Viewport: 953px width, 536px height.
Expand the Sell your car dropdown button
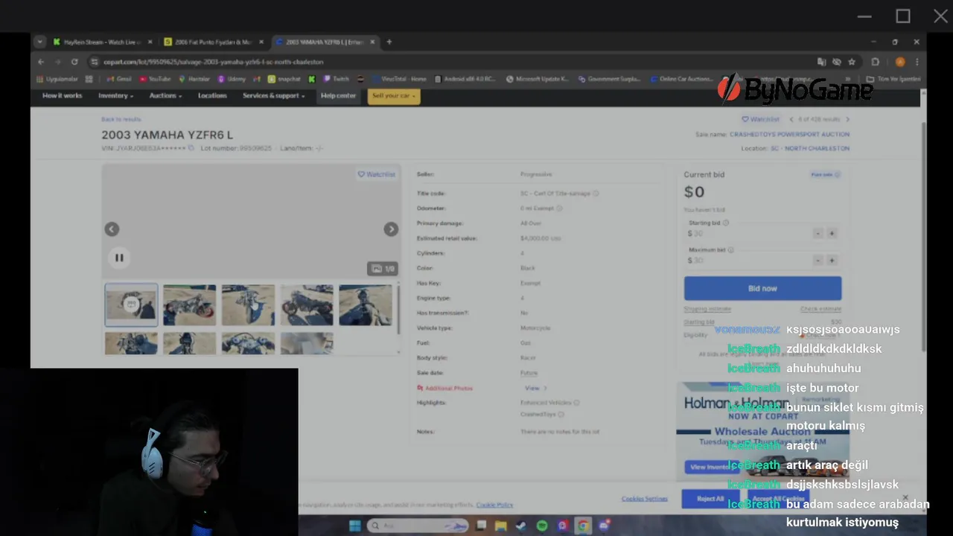pos(394,96)
